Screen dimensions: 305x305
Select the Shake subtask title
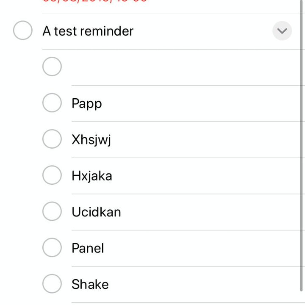coord(90,284)
